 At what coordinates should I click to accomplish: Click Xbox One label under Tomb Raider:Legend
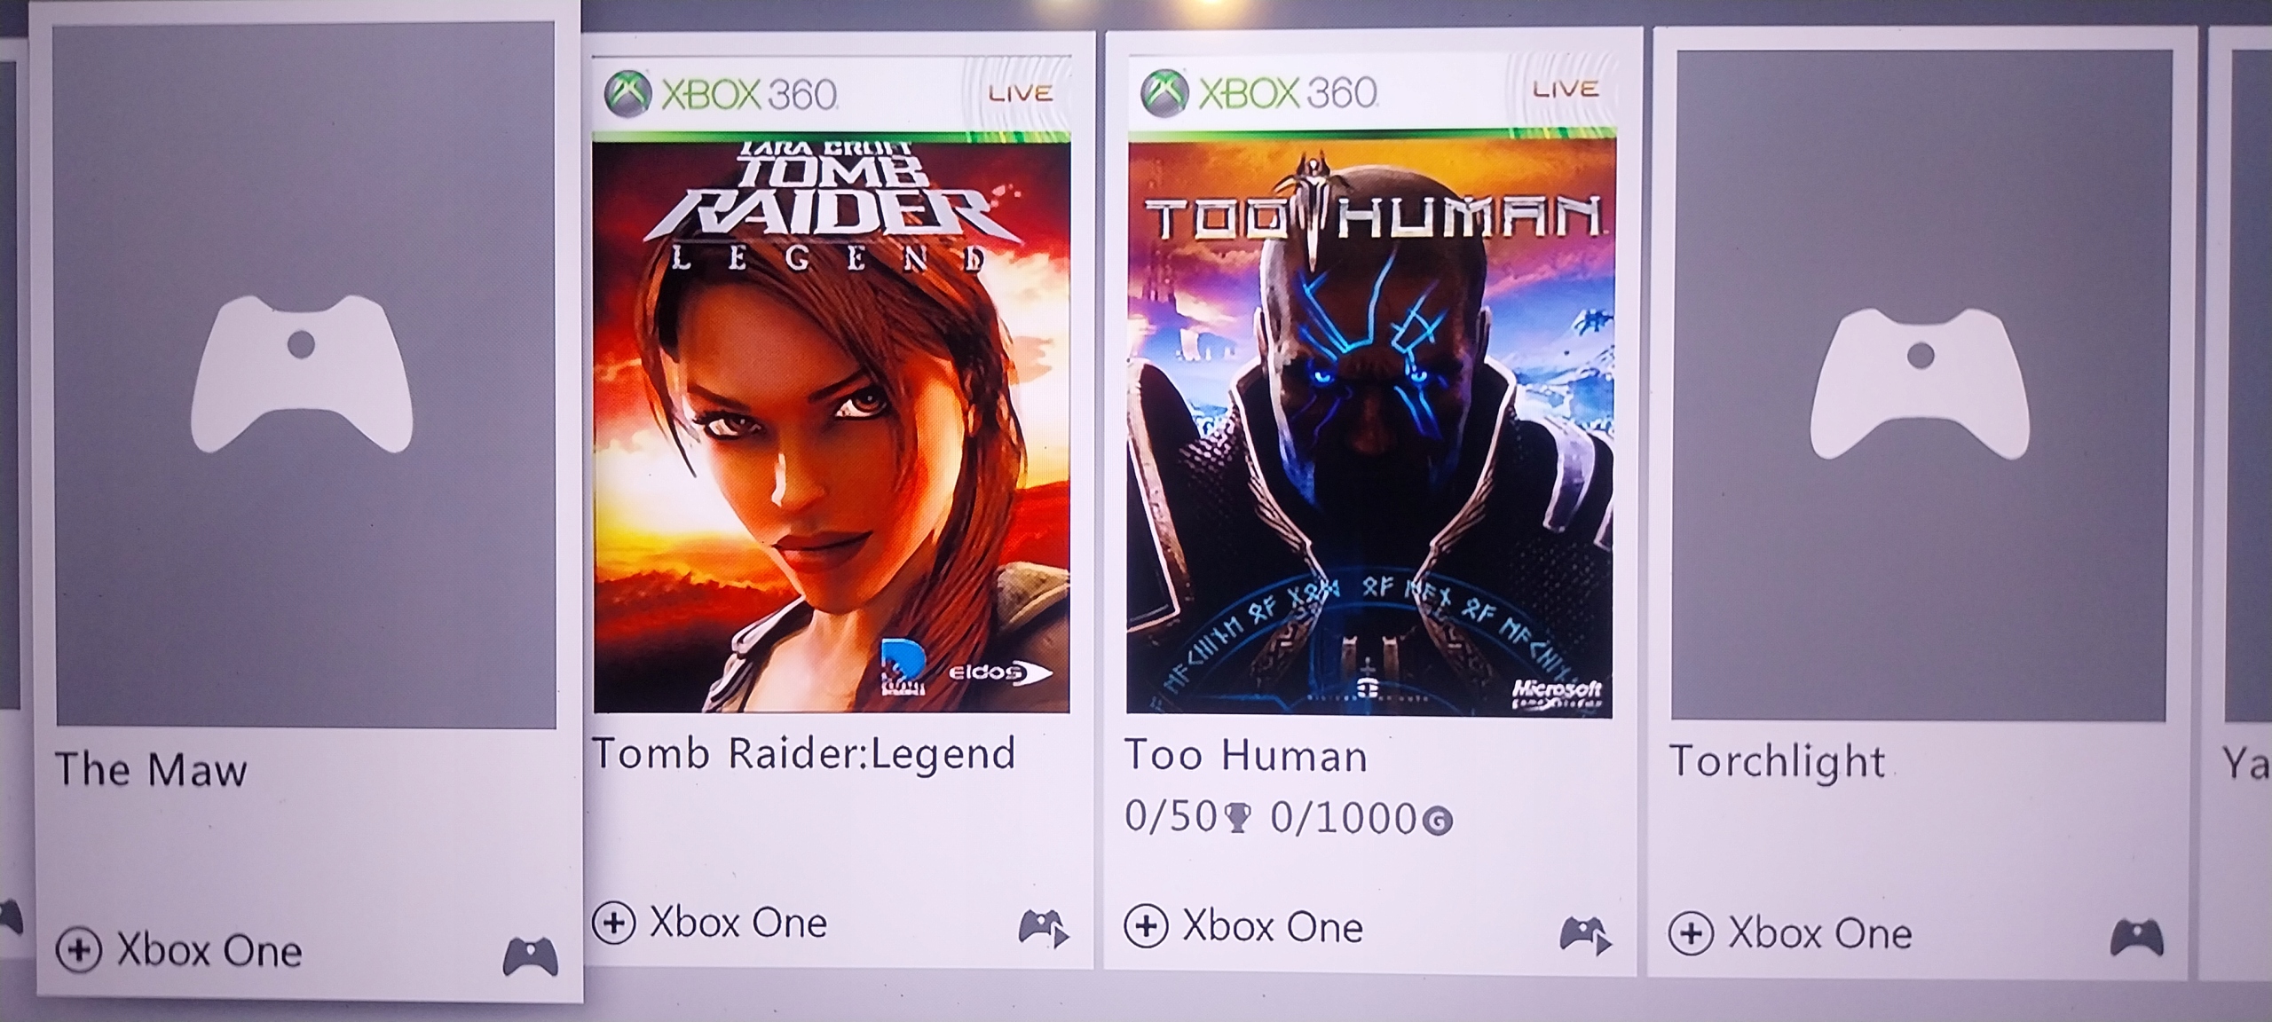pyautogui.click(x=738, y=923)
